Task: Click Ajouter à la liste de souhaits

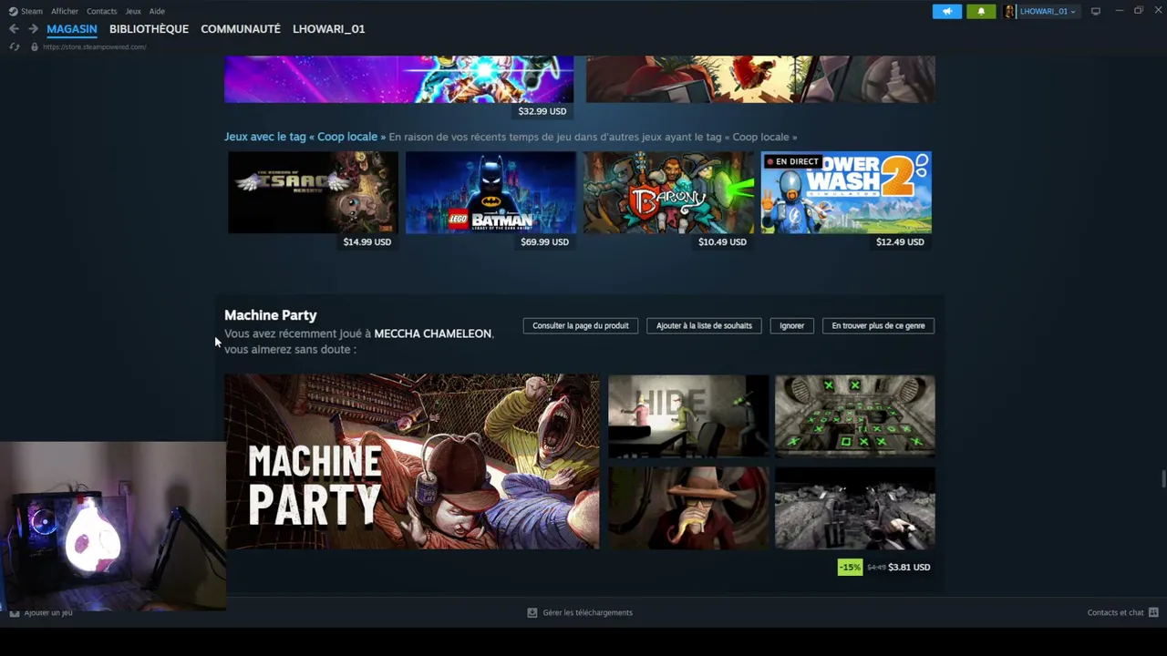Action: tap(704, 325)
